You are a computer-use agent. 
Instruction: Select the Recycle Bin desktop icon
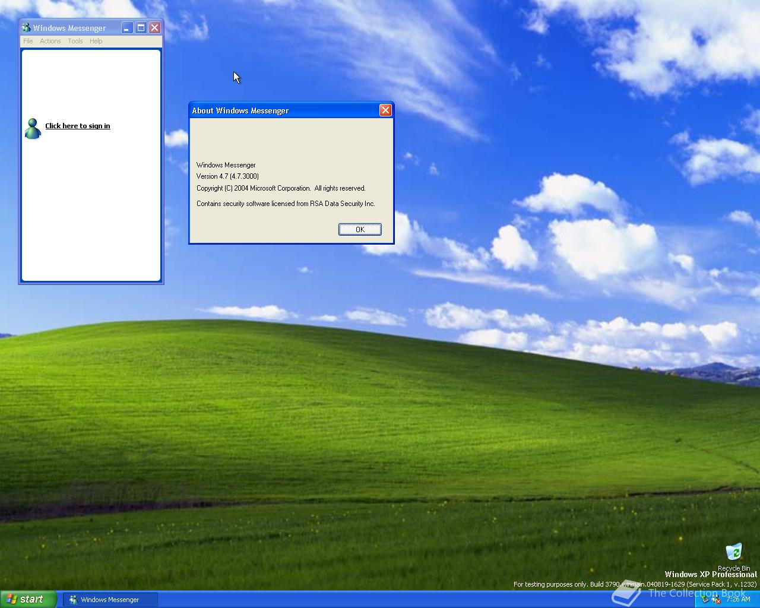click(734, 557)
